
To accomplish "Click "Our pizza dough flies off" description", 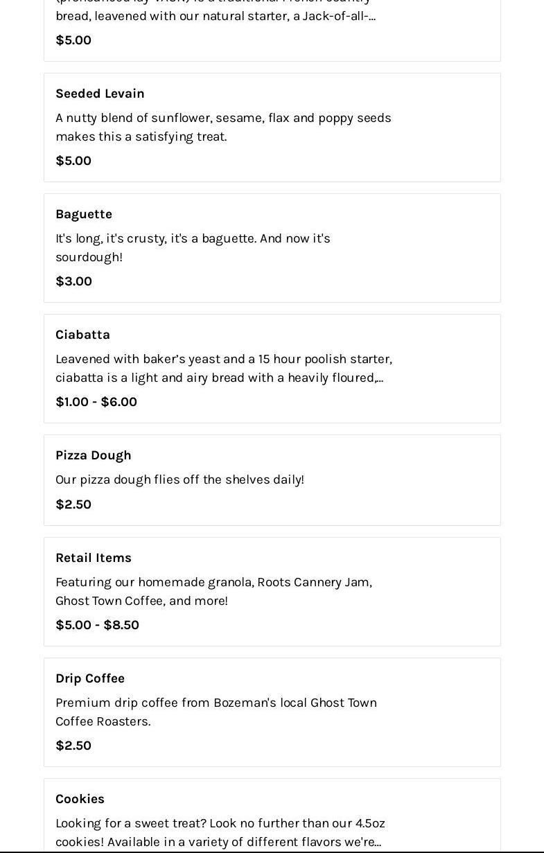I will point(179,480).
